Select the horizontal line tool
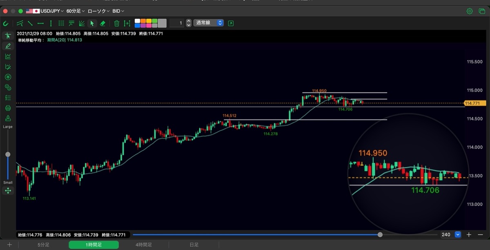490x250 pixels. [40, 23]
